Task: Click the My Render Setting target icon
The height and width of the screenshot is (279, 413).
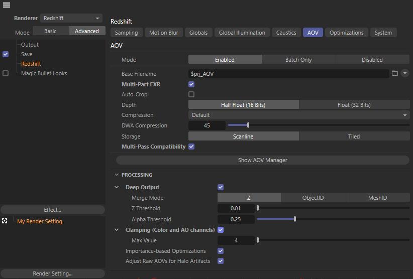Action: [x=5, y=221]
